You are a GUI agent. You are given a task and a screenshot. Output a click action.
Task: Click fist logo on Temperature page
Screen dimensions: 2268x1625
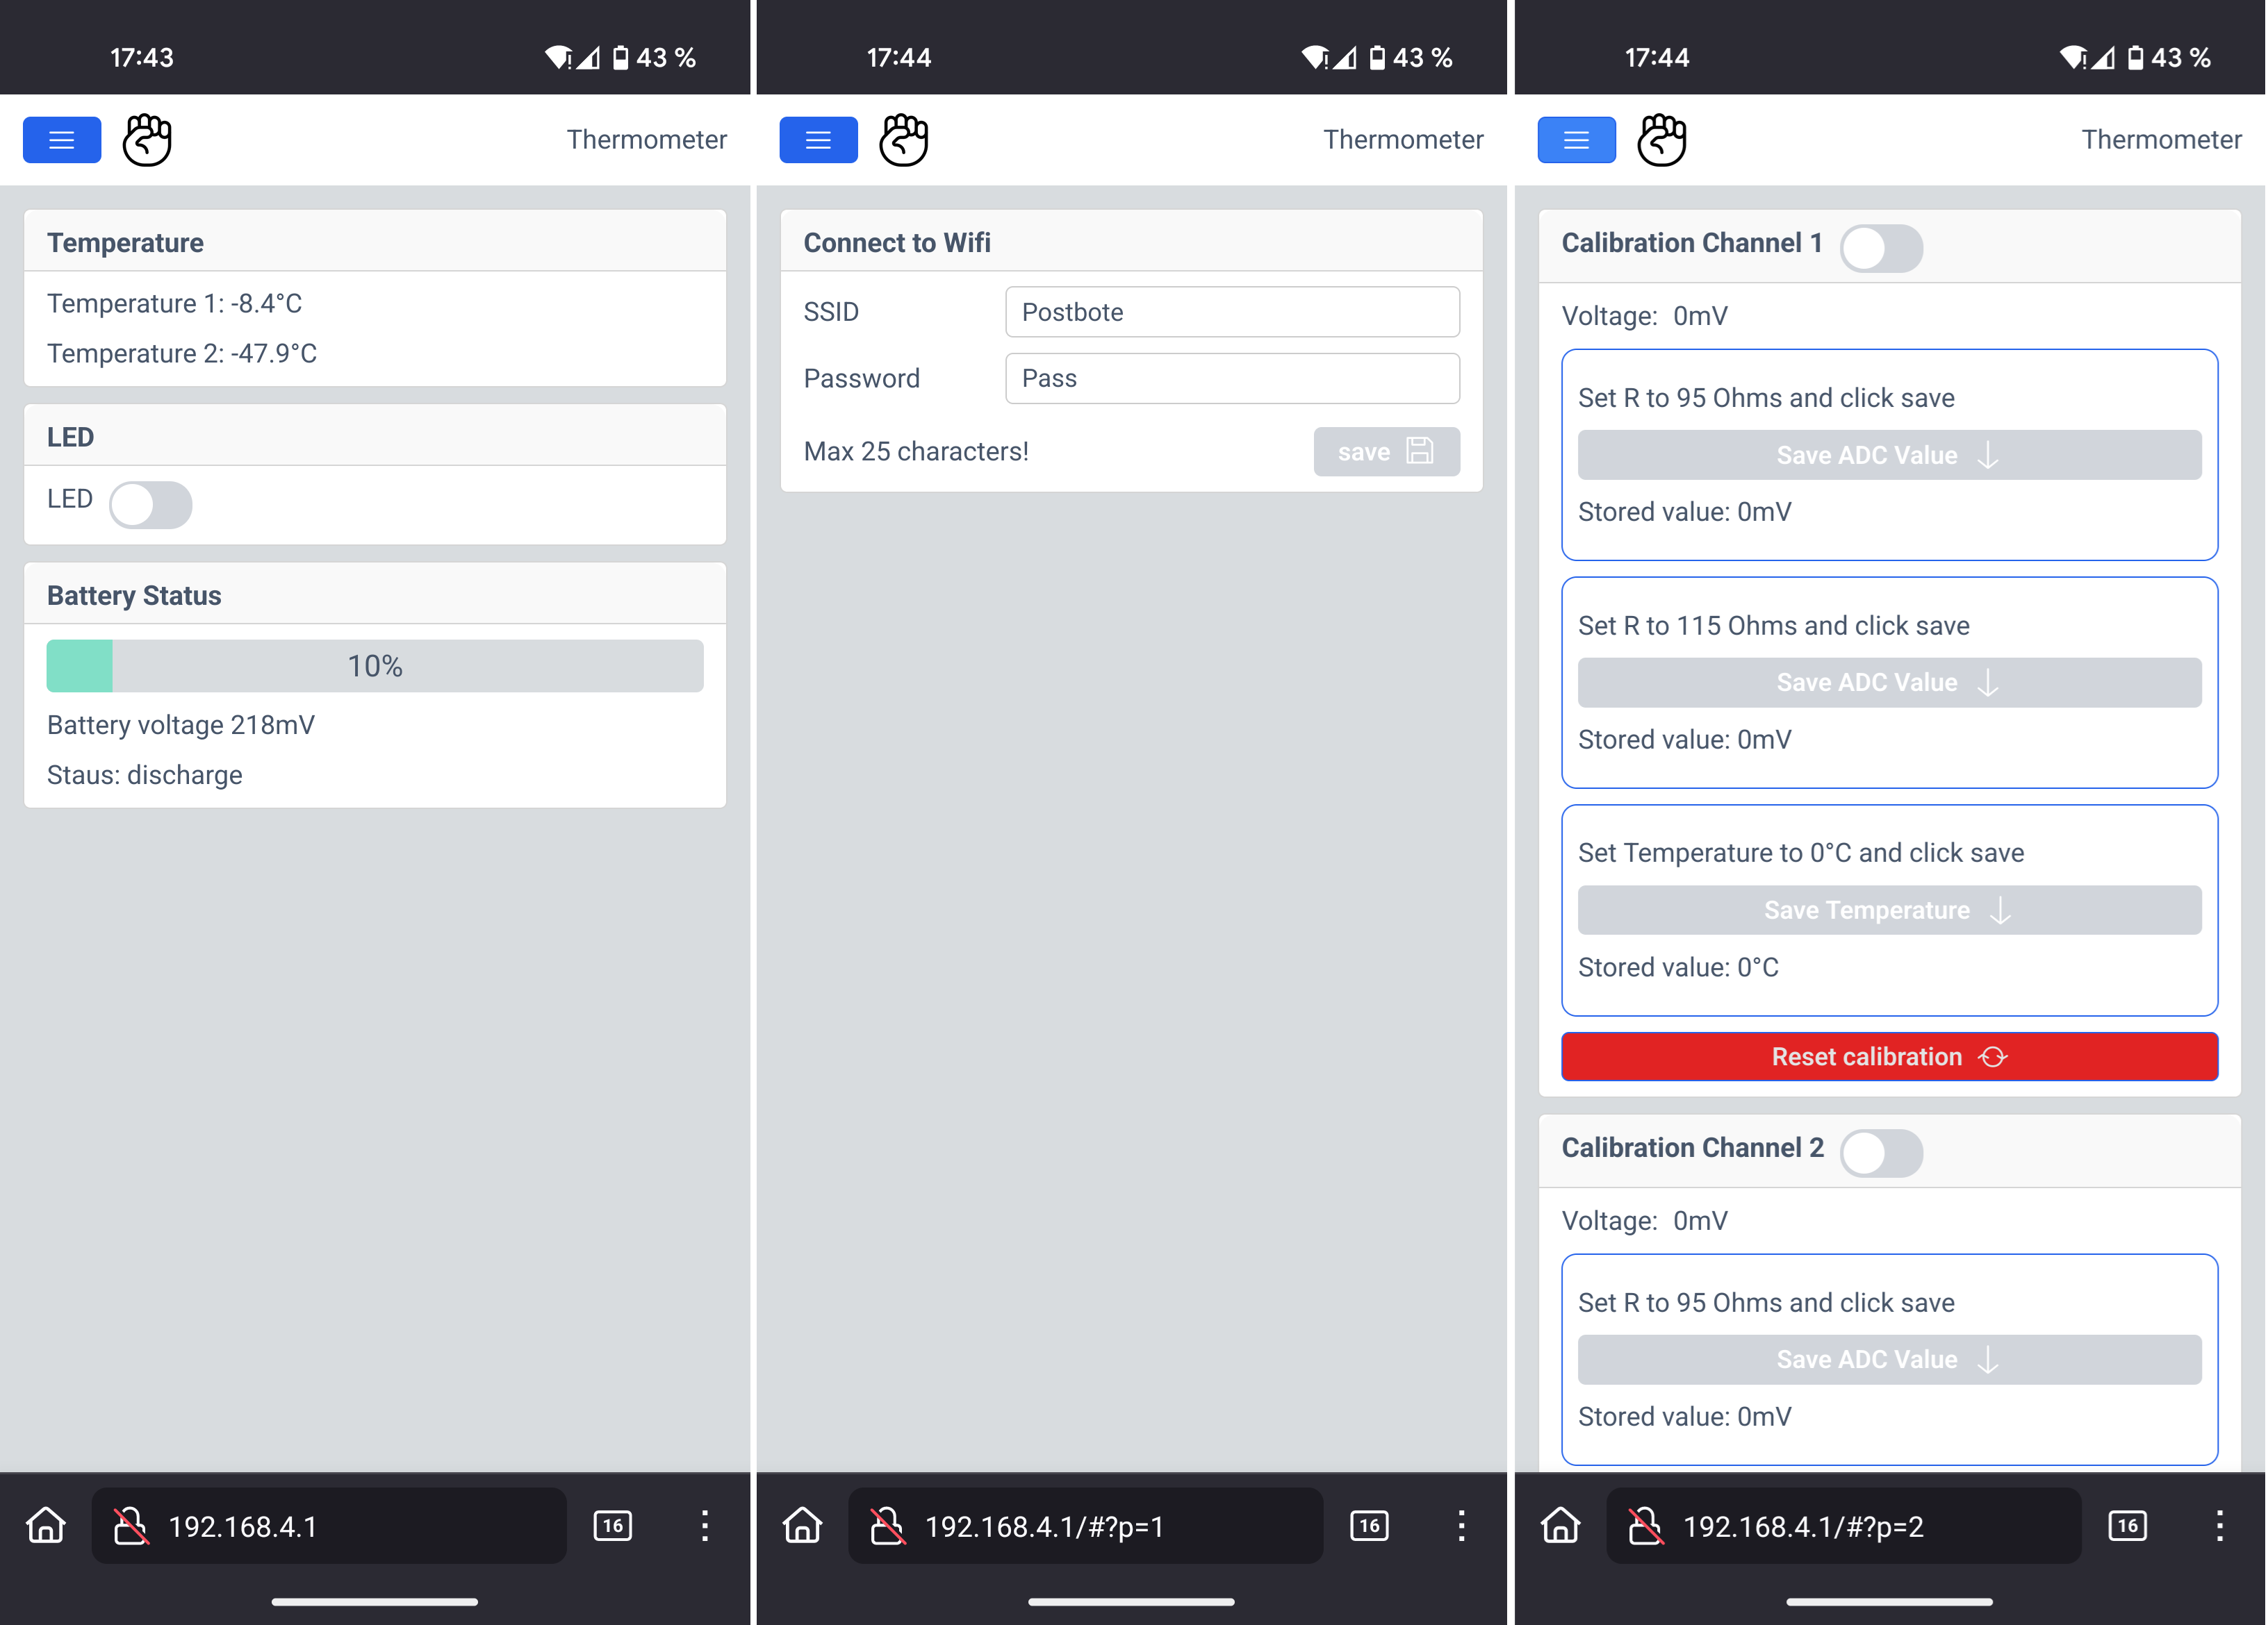147,140
